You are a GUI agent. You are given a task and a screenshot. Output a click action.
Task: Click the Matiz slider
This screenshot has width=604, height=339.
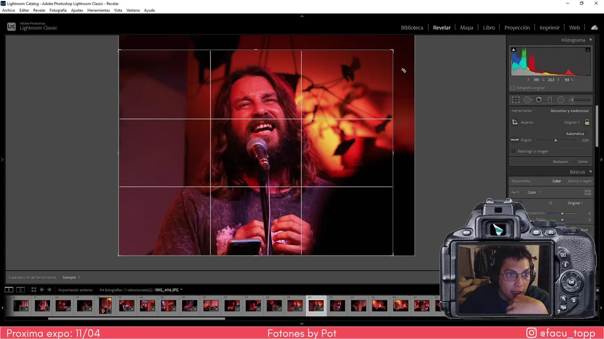[x=562, y=219]
